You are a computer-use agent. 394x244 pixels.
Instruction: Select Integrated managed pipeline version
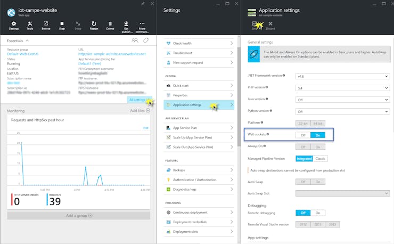(304, 158)
